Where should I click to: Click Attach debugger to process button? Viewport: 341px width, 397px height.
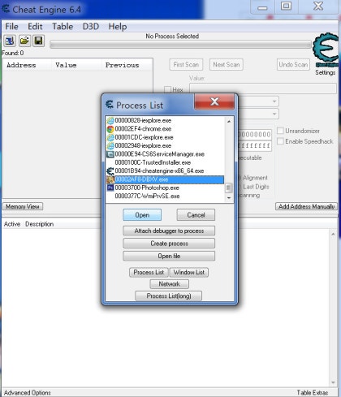click(169, 231)
